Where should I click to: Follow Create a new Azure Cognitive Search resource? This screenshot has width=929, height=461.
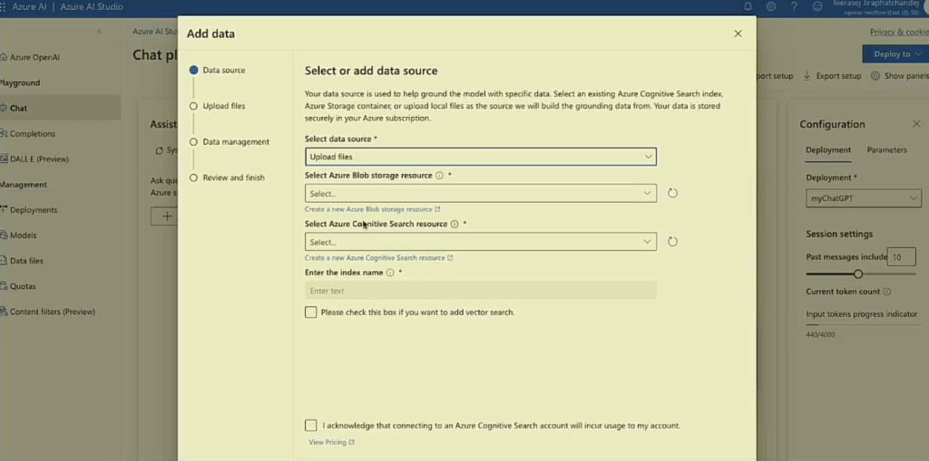tap(378, 258)
